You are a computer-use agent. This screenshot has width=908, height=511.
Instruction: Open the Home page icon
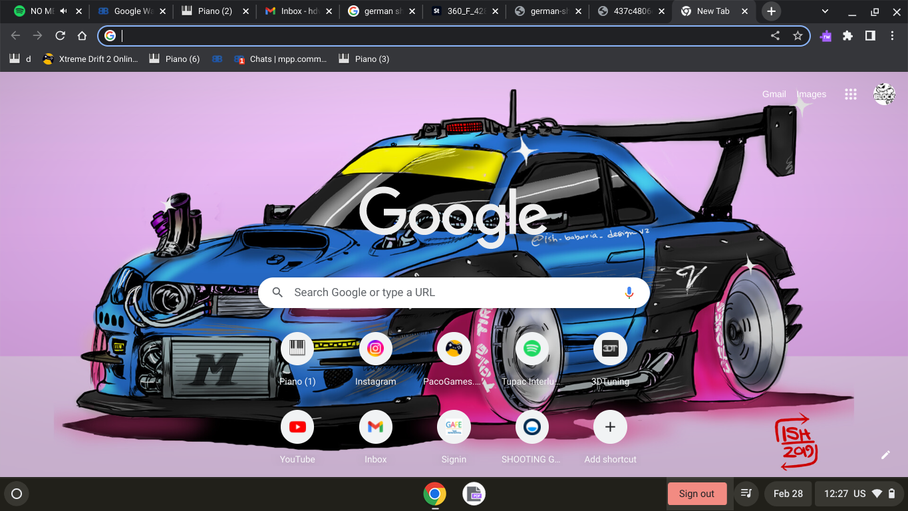point(82,36)
